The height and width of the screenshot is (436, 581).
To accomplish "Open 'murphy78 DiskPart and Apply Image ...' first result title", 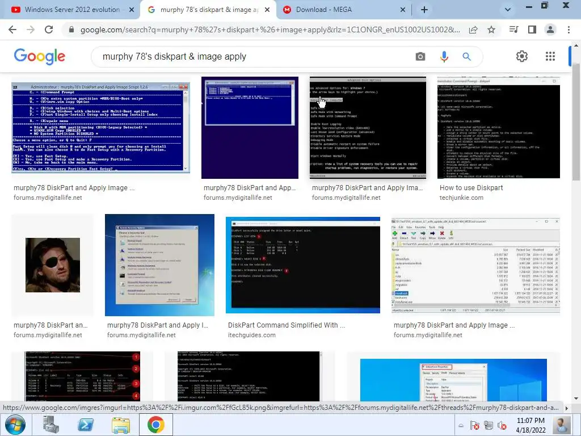I will (74, 188).
